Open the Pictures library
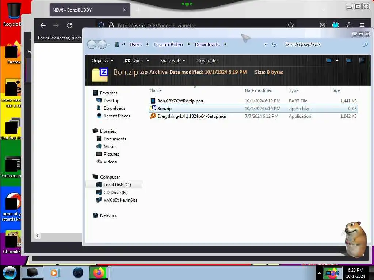Image resolution: width=374 pixels, height=280 pixels. pos(111,154)
